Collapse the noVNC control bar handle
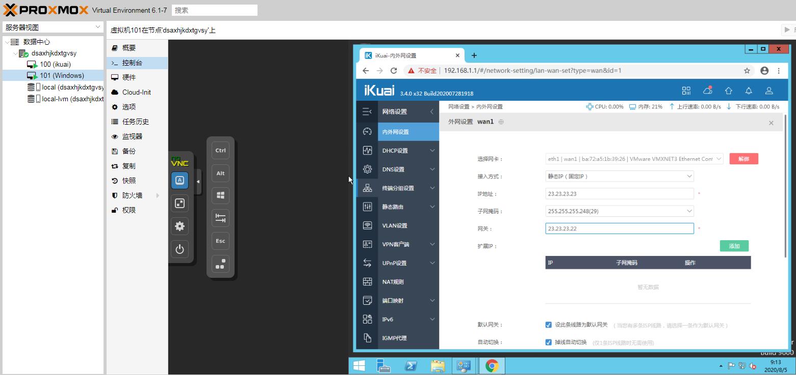Image resolution: width=796 pixels, height=375 pixels. [x=198, y=182]
